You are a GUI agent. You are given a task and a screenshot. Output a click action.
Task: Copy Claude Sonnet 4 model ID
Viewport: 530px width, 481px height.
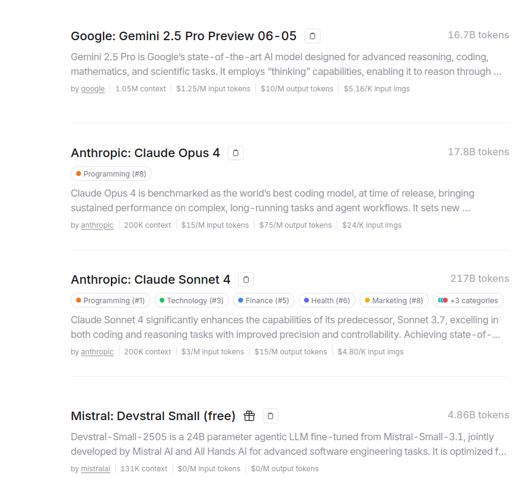pos(246,279)
